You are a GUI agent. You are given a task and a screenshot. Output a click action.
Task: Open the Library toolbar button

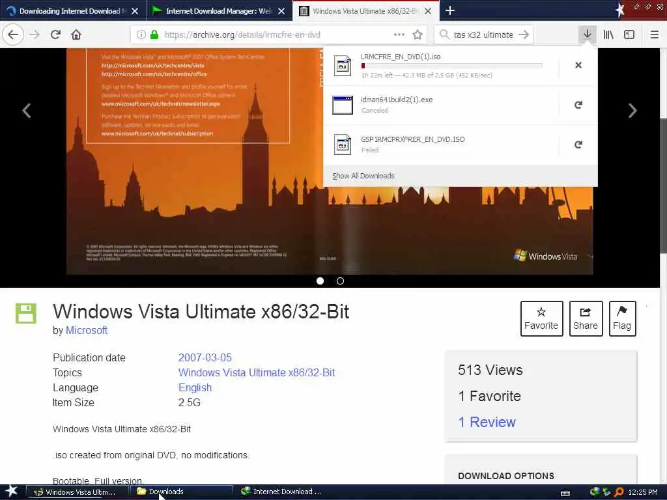tap(608, 35)
